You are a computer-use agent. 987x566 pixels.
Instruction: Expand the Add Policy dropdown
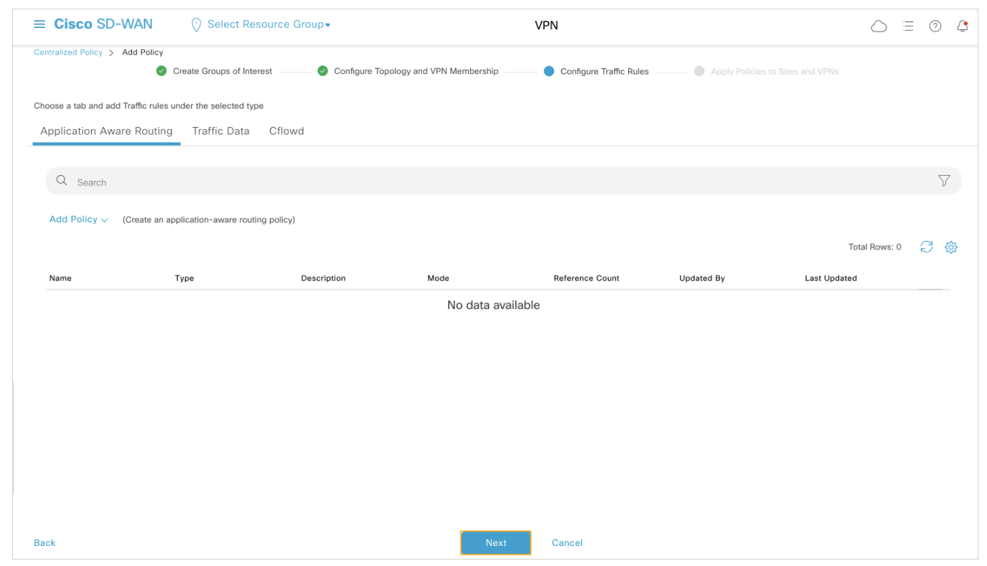pyautogui.click(x=78, y=220)
